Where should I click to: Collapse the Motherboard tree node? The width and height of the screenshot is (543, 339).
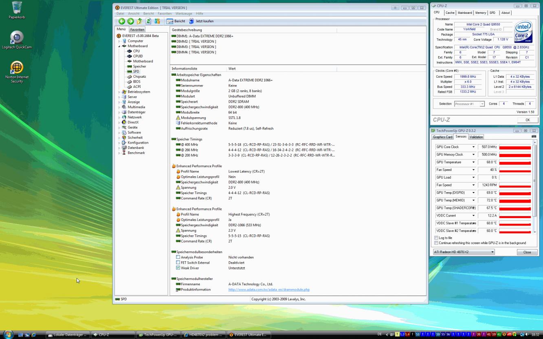(119, 46)
